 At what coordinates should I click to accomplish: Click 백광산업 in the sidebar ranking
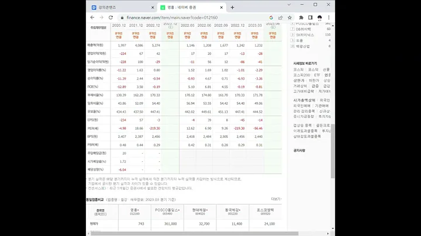[303, 46]
